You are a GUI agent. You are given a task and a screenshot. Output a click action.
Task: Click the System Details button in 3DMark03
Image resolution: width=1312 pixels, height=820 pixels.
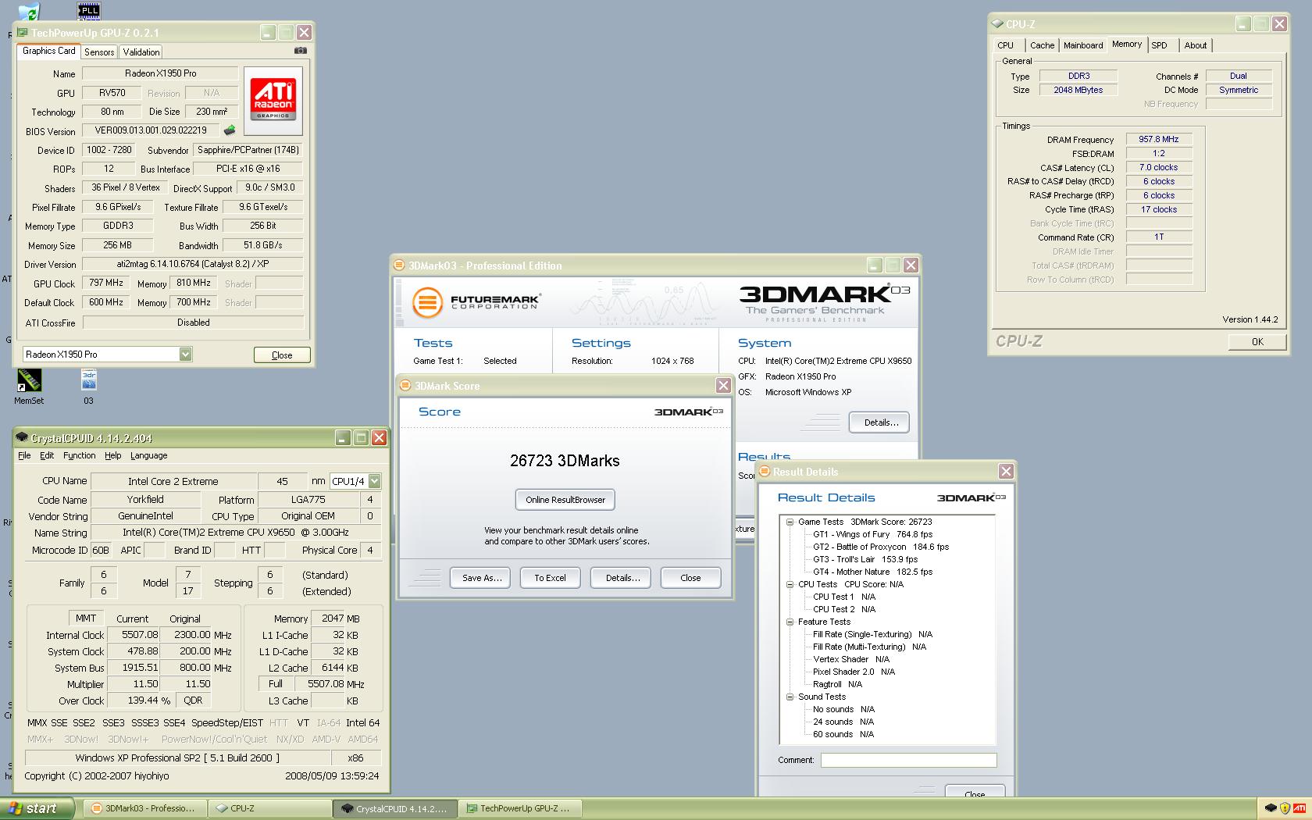(879, 422)
